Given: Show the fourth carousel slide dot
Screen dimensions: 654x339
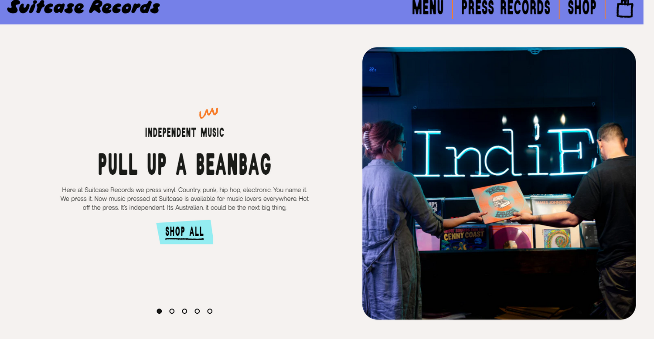Looking at the screenshot, I should [x=197, y=311].
